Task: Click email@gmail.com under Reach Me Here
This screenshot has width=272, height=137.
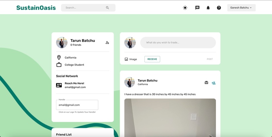Action: coord(75,87)
